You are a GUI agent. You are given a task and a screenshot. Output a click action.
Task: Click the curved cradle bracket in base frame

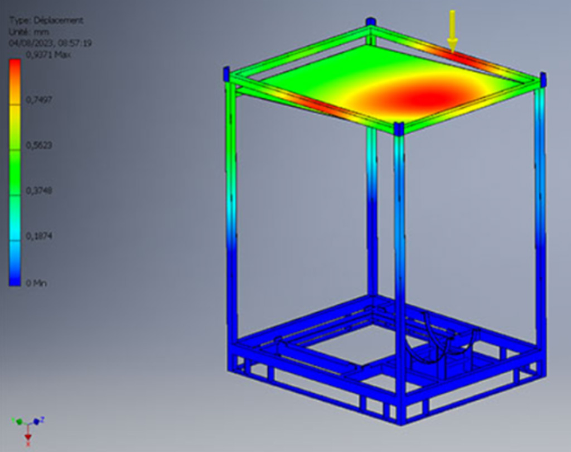(x=430, y=334)
